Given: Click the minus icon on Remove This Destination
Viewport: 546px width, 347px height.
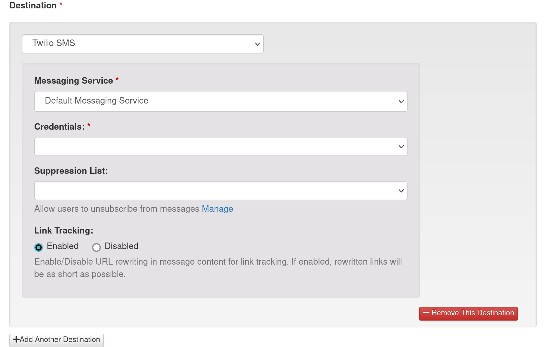Looking at the screenshot, I should click(x=426, y=313).
